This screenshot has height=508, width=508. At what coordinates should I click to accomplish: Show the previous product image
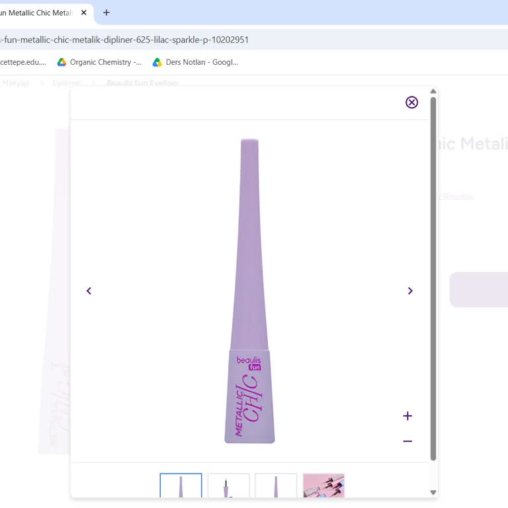(x=89, y=290)
